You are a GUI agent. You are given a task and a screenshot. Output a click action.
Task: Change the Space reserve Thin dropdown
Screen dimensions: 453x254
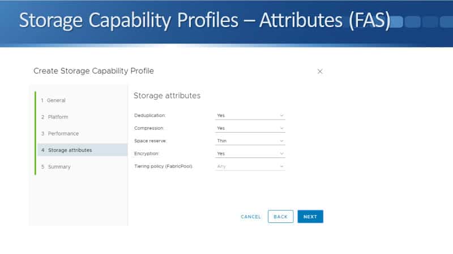[250, 141]
